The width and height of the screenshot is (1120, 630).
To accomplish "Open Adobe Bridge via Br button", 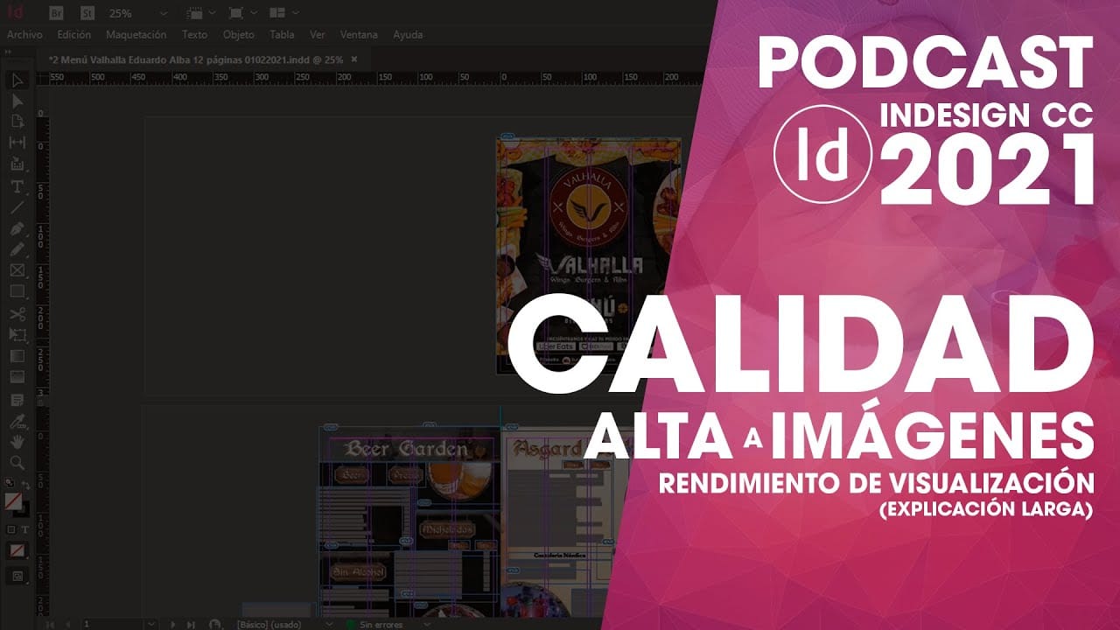I will (55, 13).
